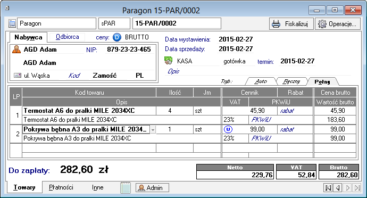This screenshot has height=198, width=367.
Task: Click the rabat link in row 2
Action: coord(287,129)
